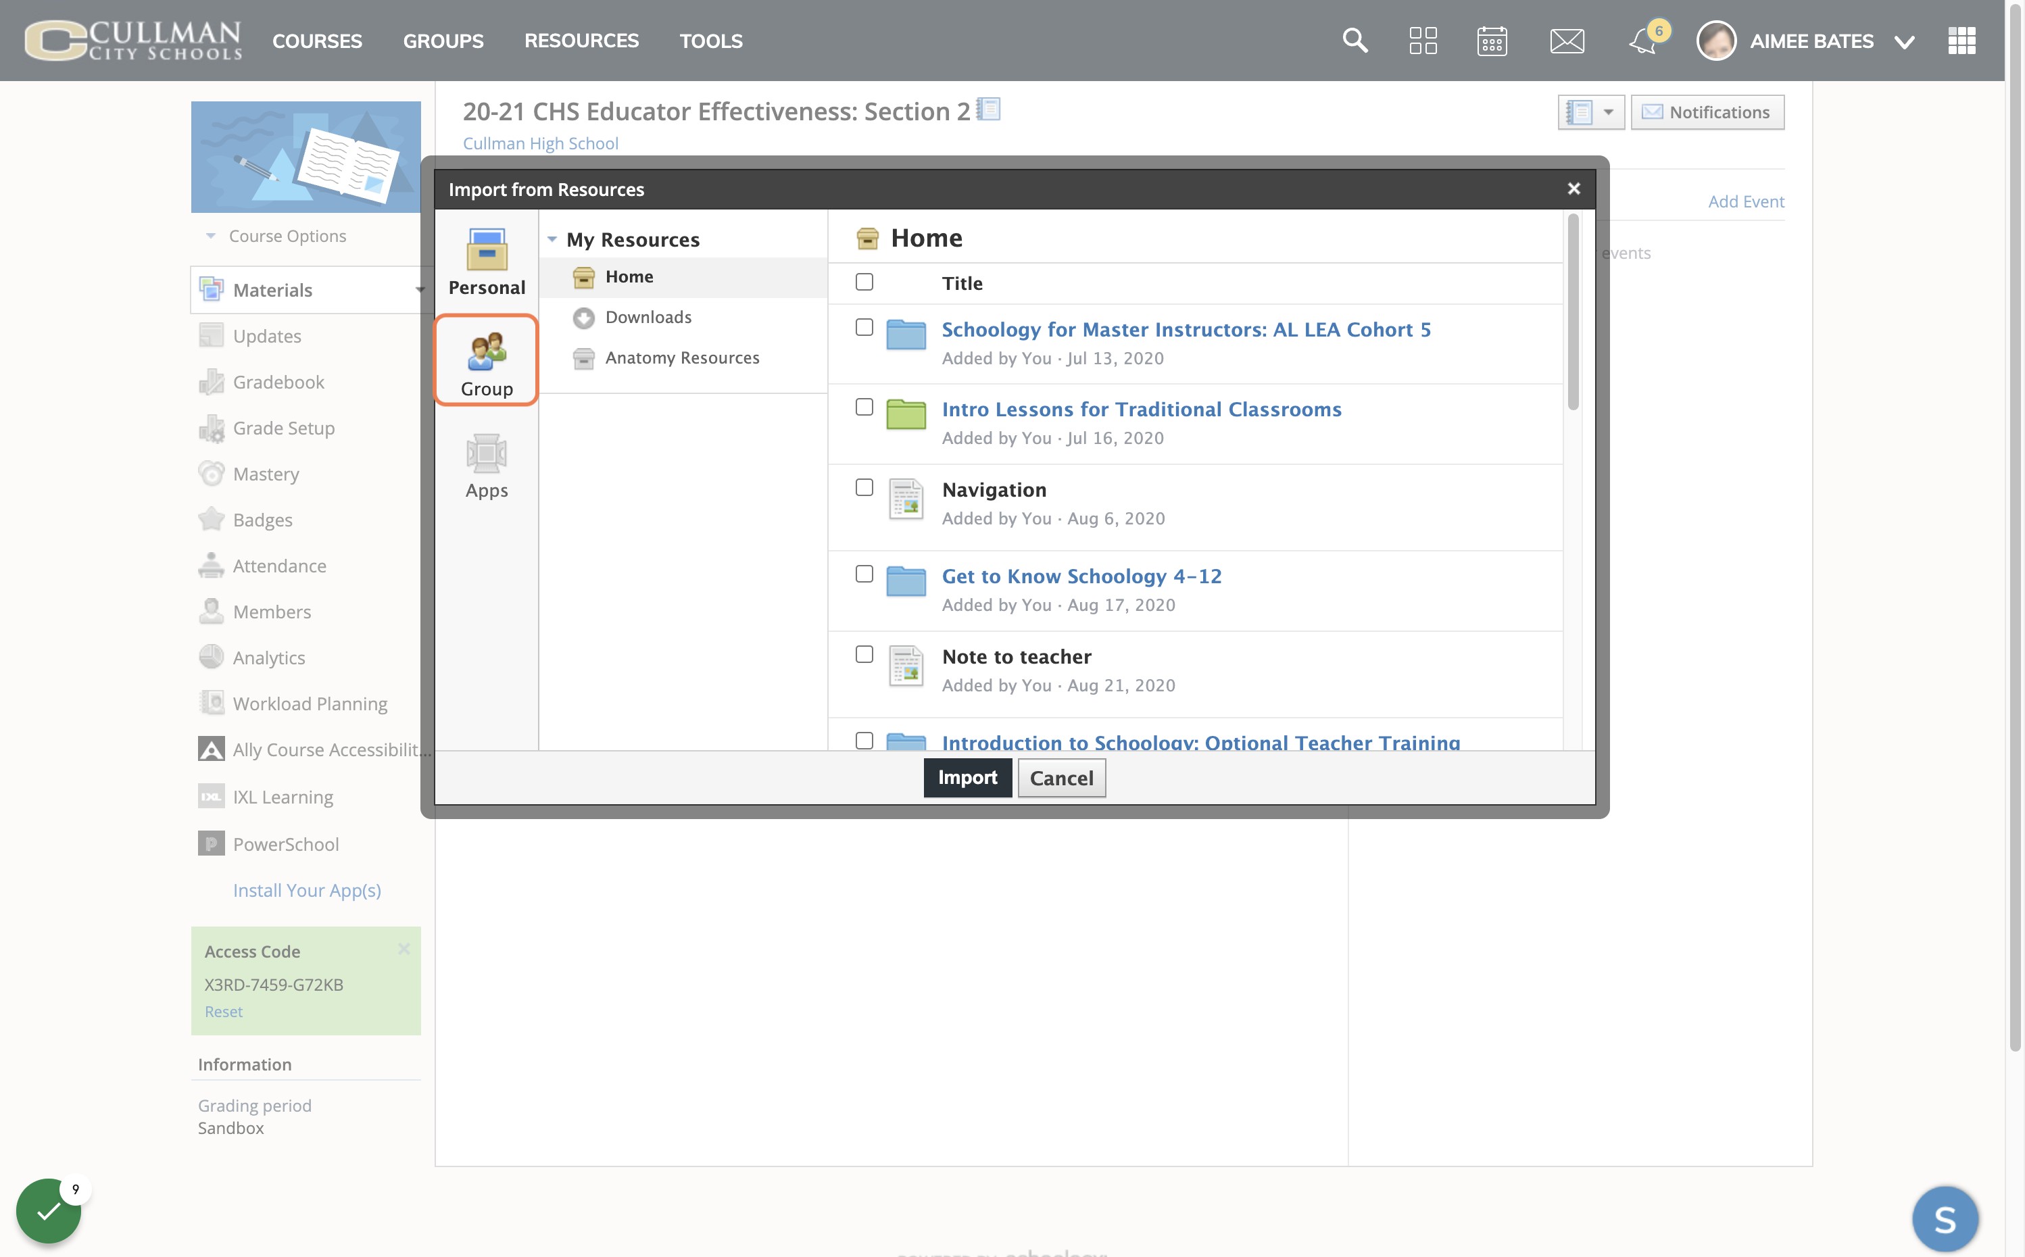Open the search magnifier in top bar
The width and height of the screenshot is (2025, 1257).
[x=1355, y=41]
